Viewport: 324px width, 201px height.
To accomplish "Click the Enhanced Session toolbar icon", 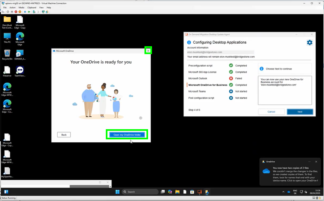I will [43, 12].
